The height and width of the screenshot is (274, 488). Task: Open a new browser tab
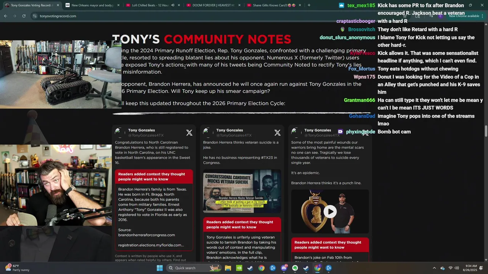click(x=309, y=5)
